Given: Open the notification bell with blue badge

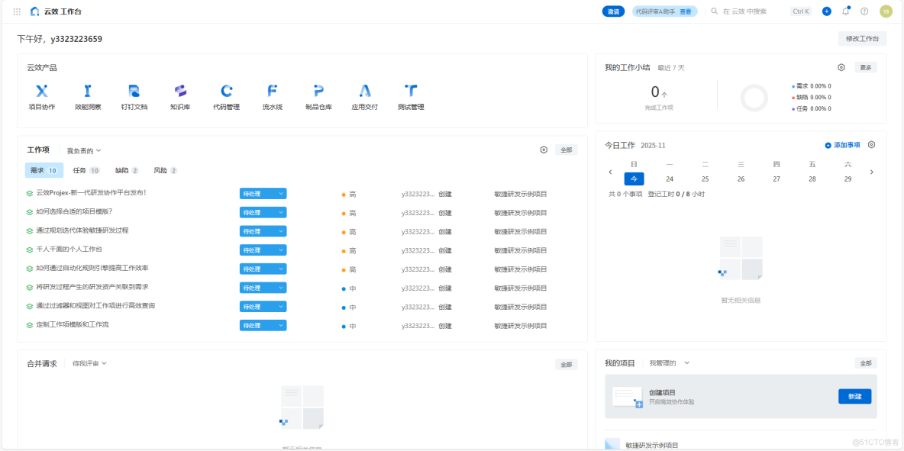Looking at the screenshot, I should [x=844, y=11].
